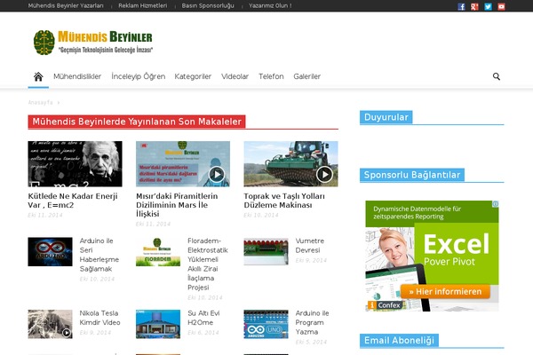The width and height of the screenshot is (533, 355).
Task: Open the Facebook social icon
Action: pyautogui.click(x=461, y=7)
